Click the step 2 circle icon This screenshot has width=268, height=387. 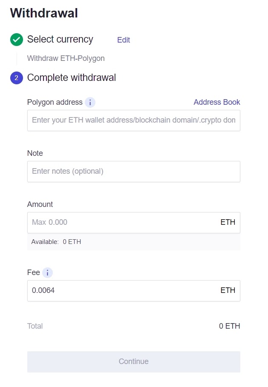[x=17, y=78]
